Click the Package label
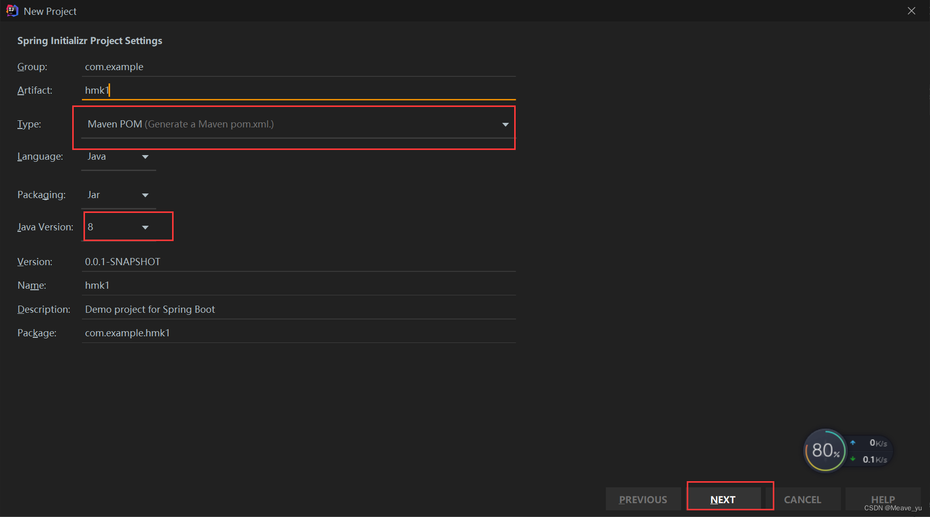The width and height of the screenshot is (930, 517). click(37, 333)
